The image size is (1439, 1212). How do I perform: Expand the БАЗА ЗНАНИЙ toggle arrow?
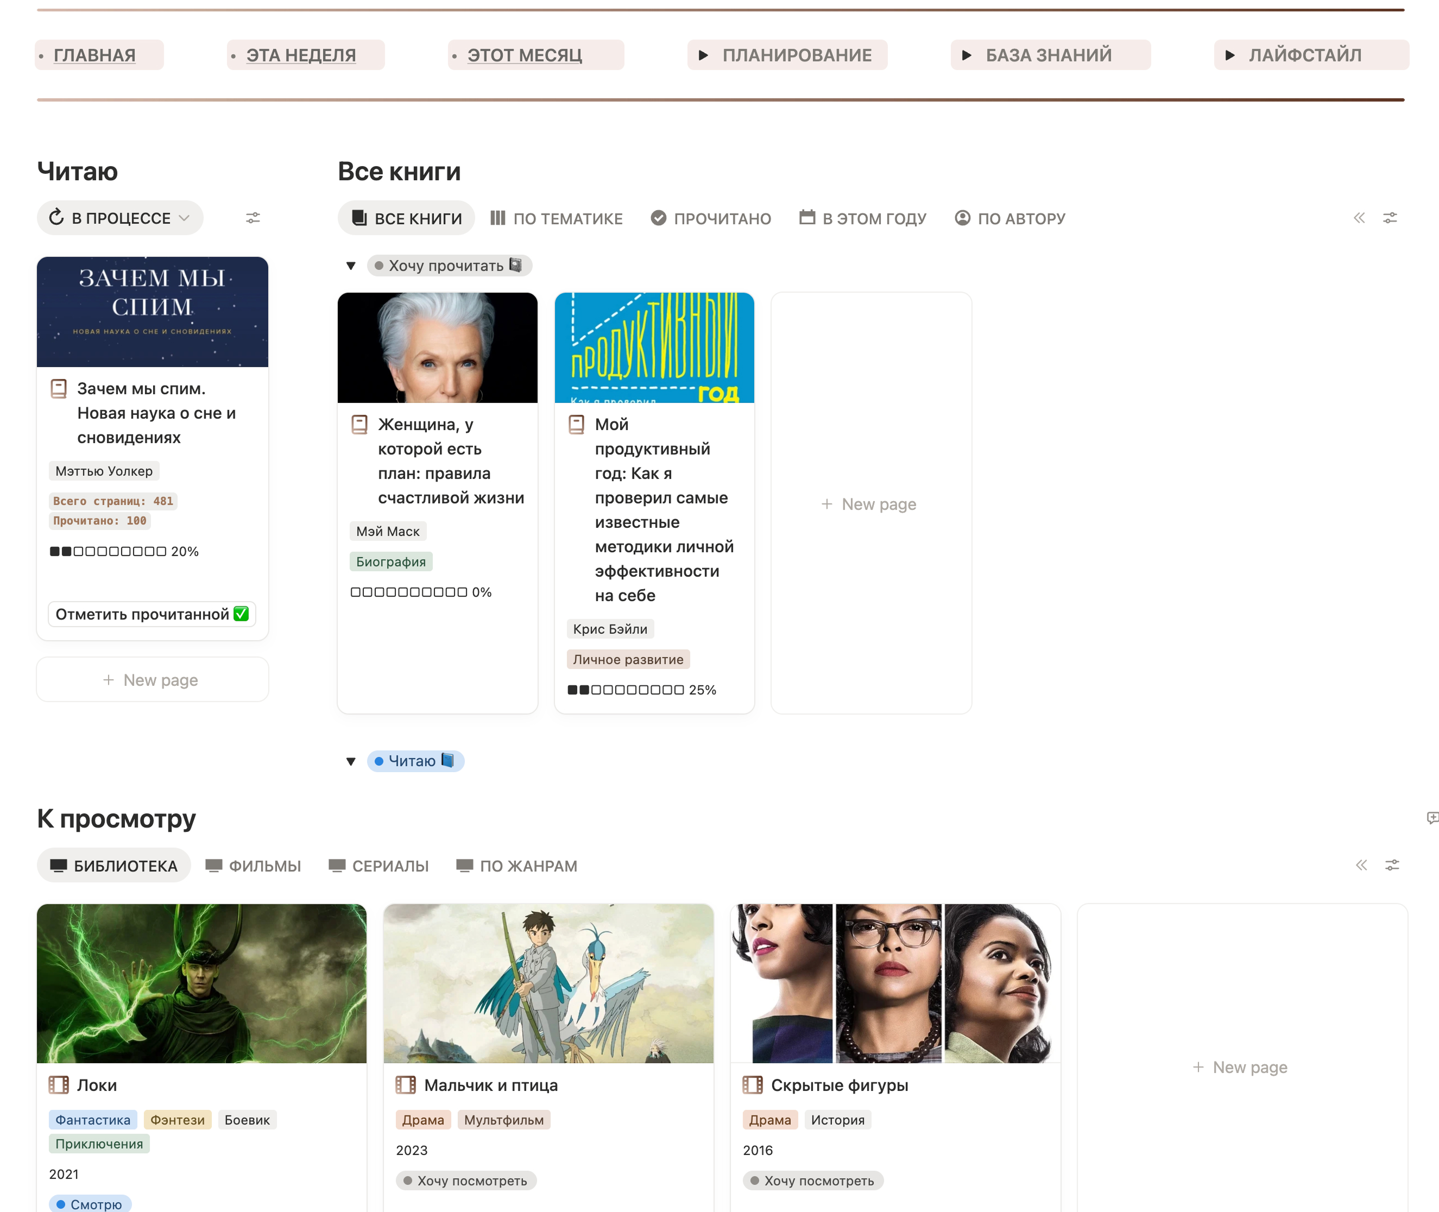966,55
